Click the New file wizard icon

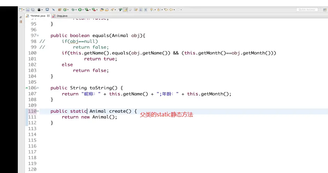tap(21, 10)
